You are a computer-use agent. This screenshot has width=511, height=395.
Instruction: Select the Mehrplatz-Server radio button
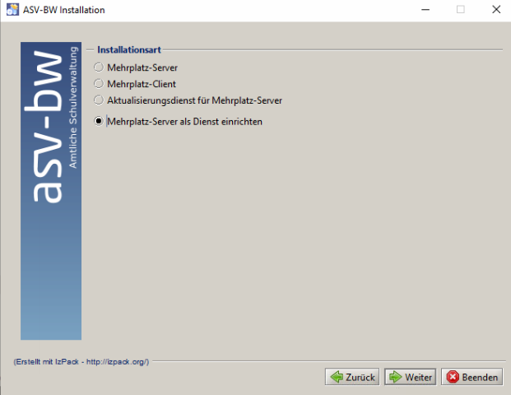tap(100, 67)
